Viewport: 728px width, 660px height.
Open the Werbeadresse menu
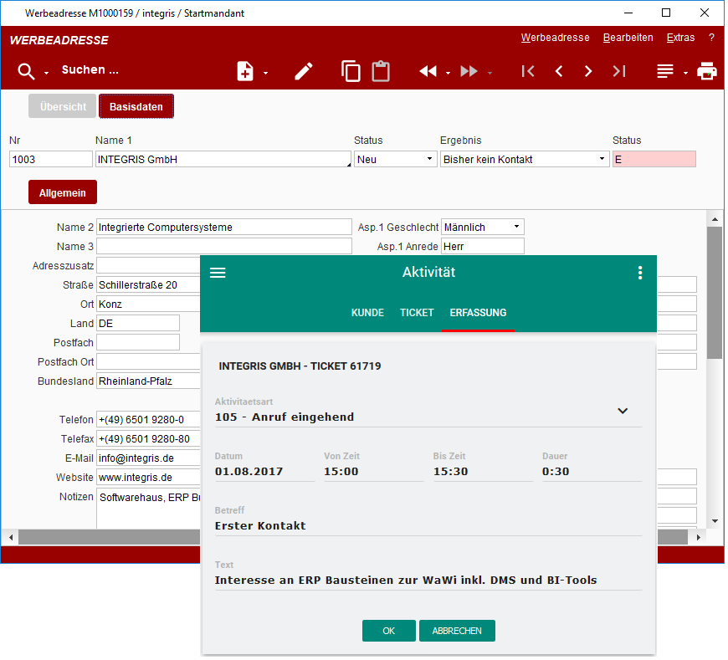coord(556,38)
